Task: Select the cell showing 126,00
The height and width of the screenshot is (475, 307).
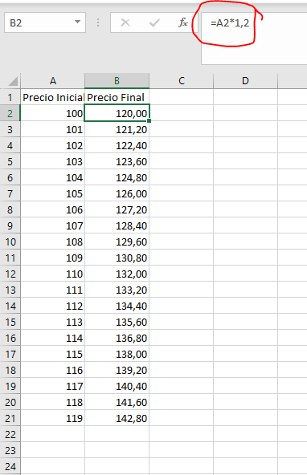Action: (117, 193)
